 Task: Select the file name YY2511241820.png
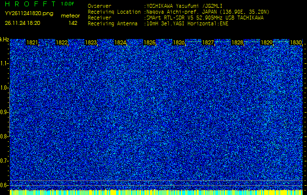[x=29, y=14]
